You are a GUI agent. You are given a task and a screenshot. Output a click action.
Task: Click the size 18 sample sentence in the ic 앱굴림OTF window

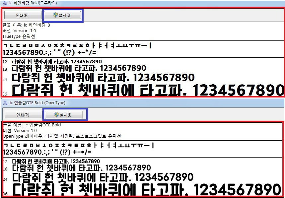81,168
